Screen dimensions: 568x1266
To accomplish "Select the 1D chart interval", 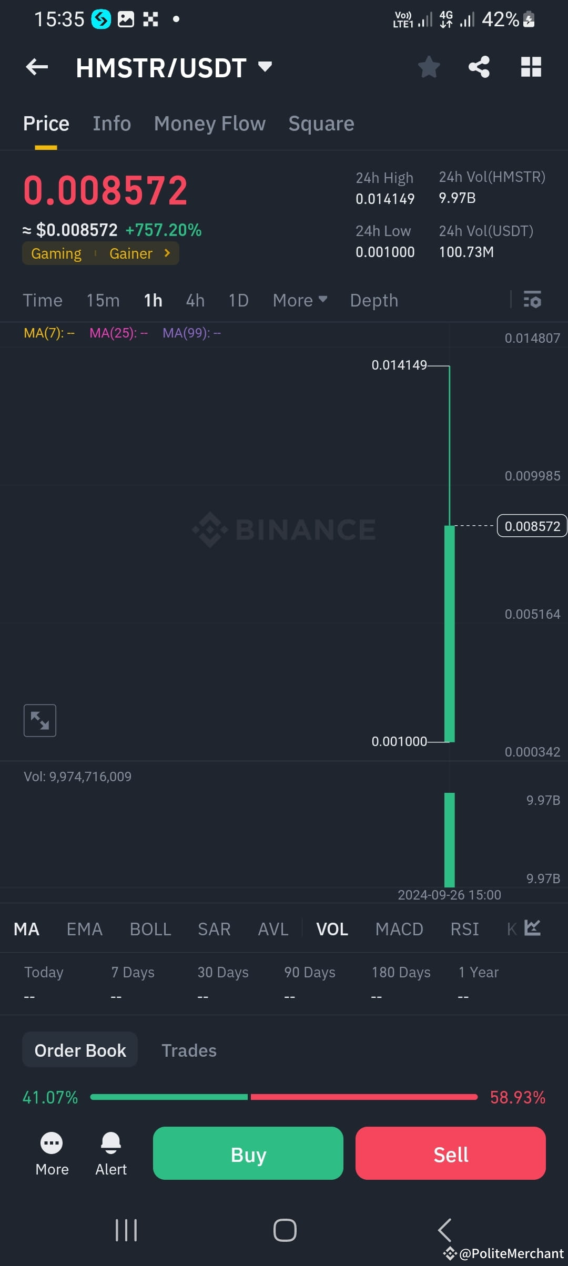I will click(238, 300).
